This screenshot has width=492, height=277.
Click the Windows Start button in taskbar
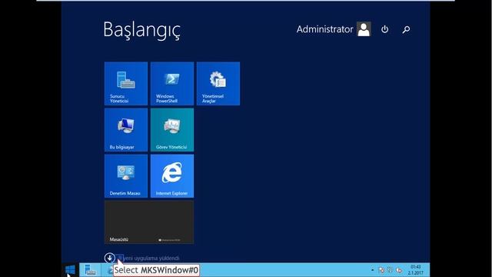70,270
